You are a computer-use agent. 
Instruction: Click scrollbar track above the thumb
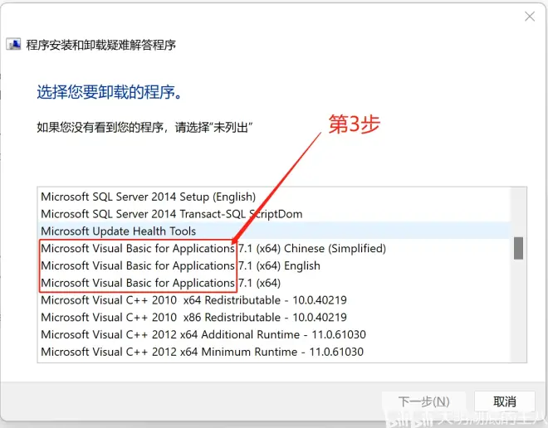pyautogui.click(x=519, y=212)
